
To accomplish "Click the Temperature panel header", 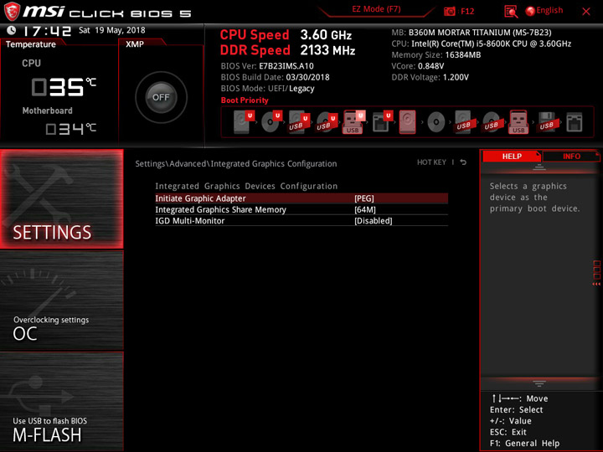I will [x=31, y=44].
